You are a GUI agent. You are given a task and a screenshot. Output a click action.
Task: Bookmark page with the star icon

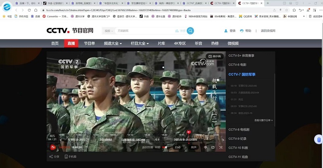(x=287, y=10)
